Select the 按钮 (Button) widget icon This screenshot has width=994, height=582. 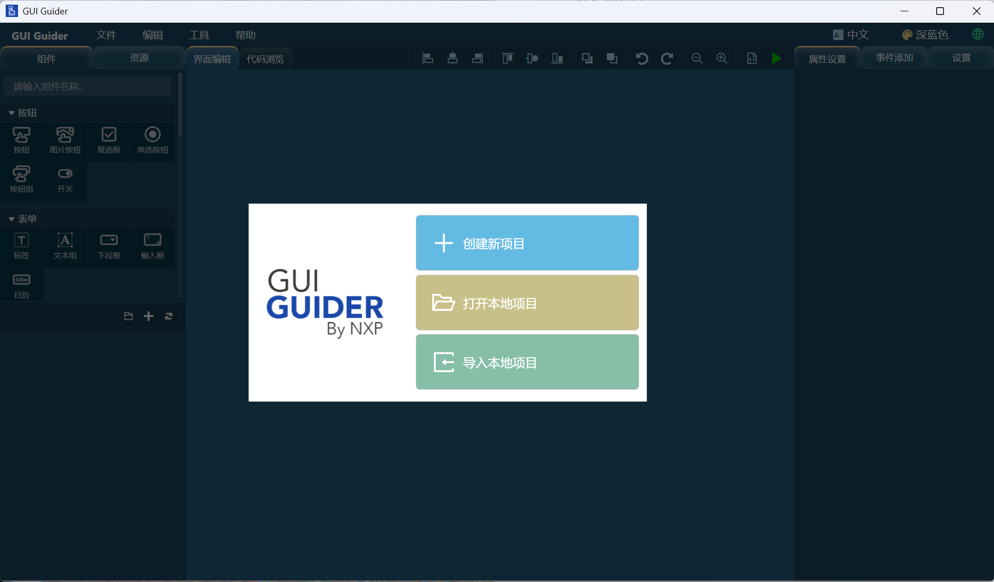tap(21, 140)
